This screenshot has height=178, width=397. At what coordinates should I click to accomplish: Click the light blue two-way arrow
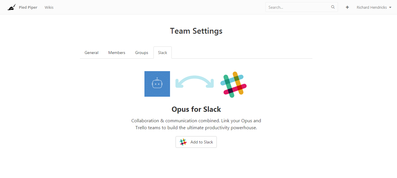tap(194, 82)
